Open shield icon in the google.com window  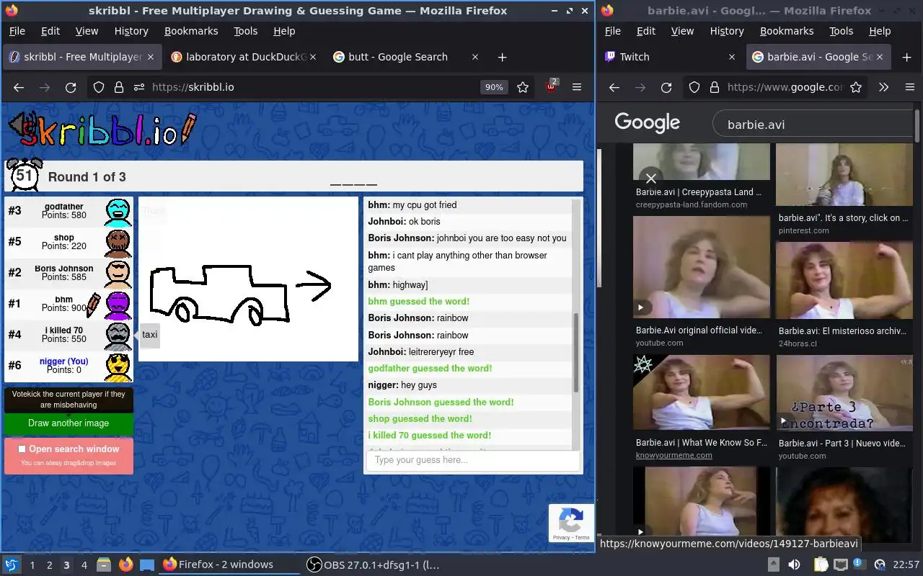694,87
